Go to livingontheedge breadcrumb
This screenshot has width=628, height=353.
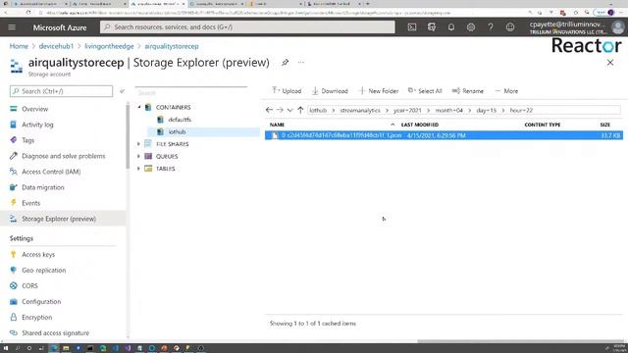click(x=109, y=46)
